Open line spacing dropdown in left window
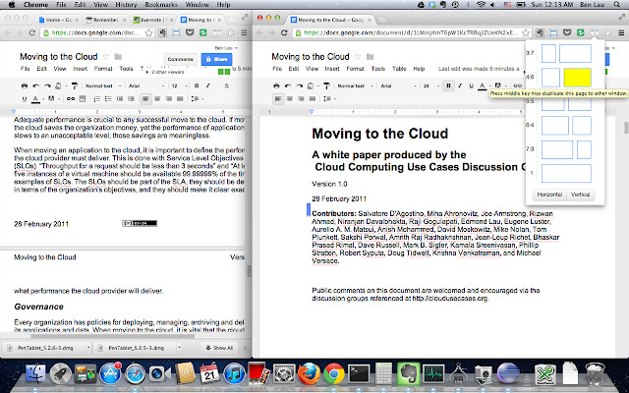This screenshot has height=393, width=629. click(x=197, y=98)
